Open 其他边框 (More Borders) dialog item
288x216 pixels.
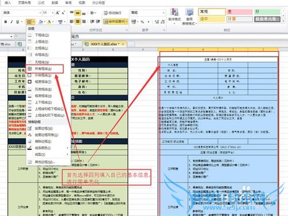tap(48, 162)
